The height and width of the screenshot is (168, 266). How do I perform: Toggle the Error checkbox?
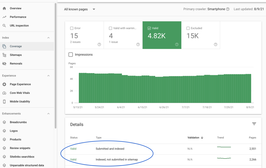click(72, 28)
